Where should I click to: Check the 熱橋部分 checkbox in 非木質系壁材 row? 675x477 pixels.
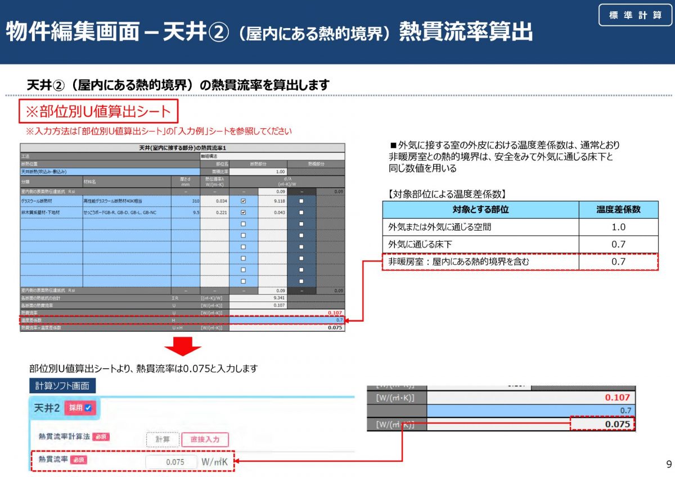[301, 213]
